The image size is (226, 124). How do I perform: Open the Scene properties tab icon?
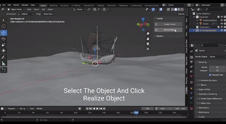click(x=191, y=72)
